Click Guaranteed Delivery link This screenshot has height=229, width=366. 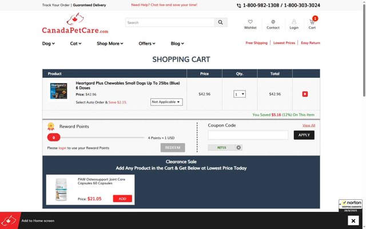point(89,5)
